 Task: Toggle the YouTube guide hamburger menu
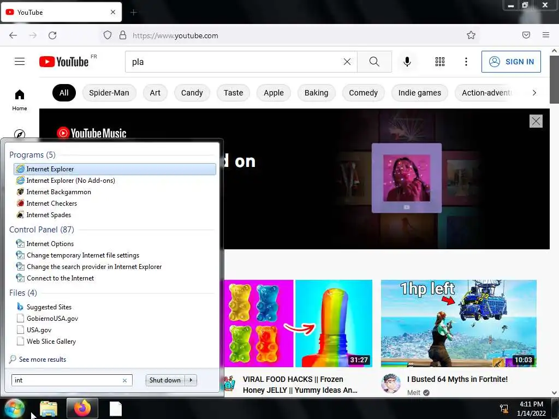[20, 62]
